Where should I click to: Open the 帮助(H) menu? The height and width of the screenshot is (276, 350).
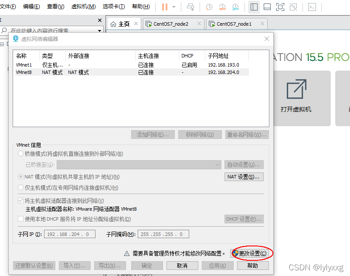141,7
